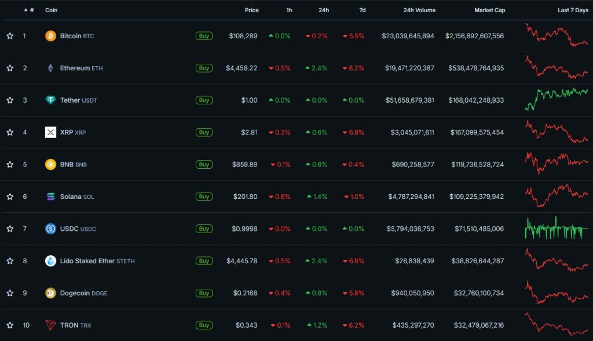Favorite Bitcoin using its star toggle
593x341 pixels.
coord(10,35)
